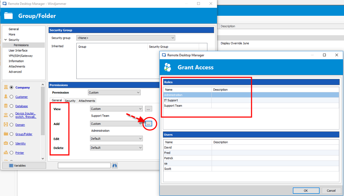Image resolution: width=344 pixels, height=196 pixels.
Task: Select the Domain radio button
Action: click(x=11, y=125)
